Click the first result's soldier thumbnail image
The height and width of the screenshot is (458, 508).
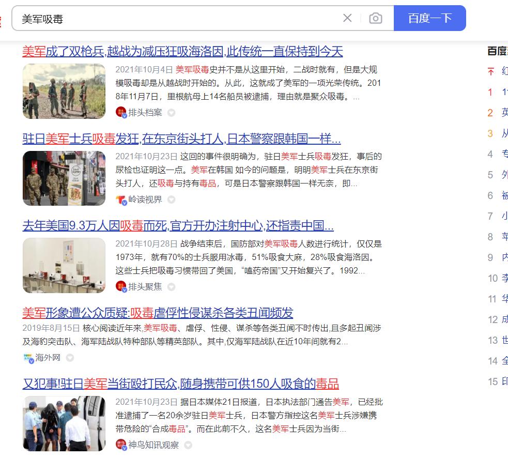pyautogui.click(x=64, y=91)
